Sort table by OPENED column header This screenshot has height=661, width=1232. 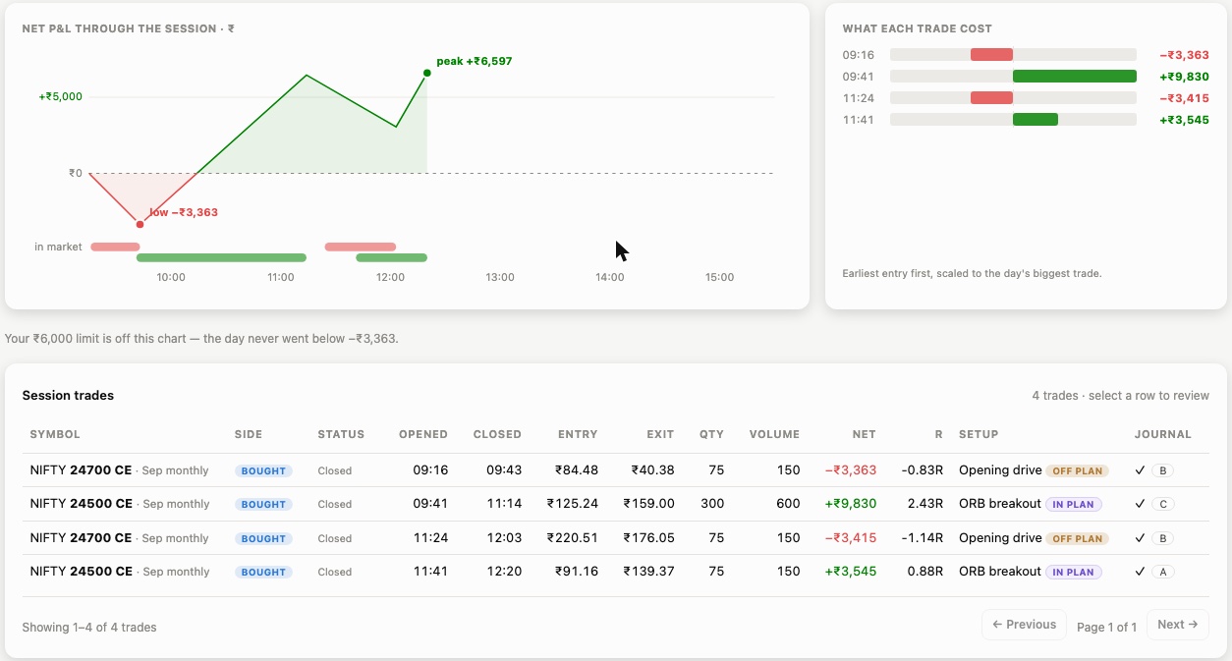click(423, 434)
